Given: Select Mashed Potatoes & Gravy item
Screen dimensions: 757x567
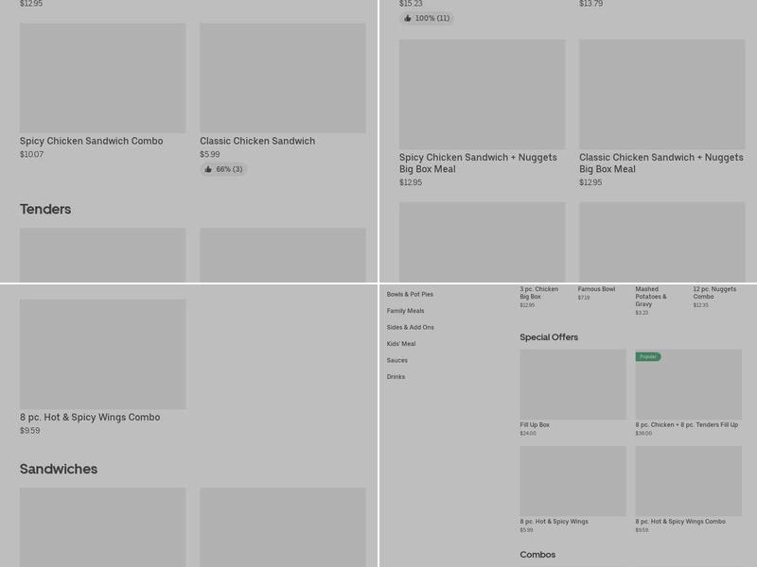Looking at the screenshot, I should pyautogui.click(x=651, y=297).
